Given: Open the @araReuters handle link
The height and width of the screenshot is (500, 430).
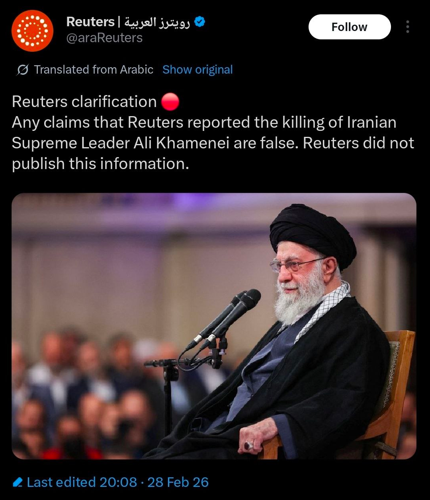Looking at the screenshot, I should [x=104, y=38].
